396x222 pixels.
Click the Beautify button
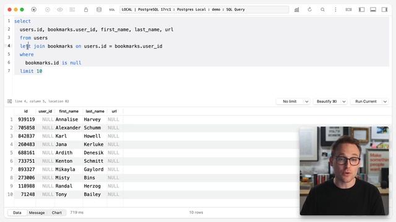327,101
